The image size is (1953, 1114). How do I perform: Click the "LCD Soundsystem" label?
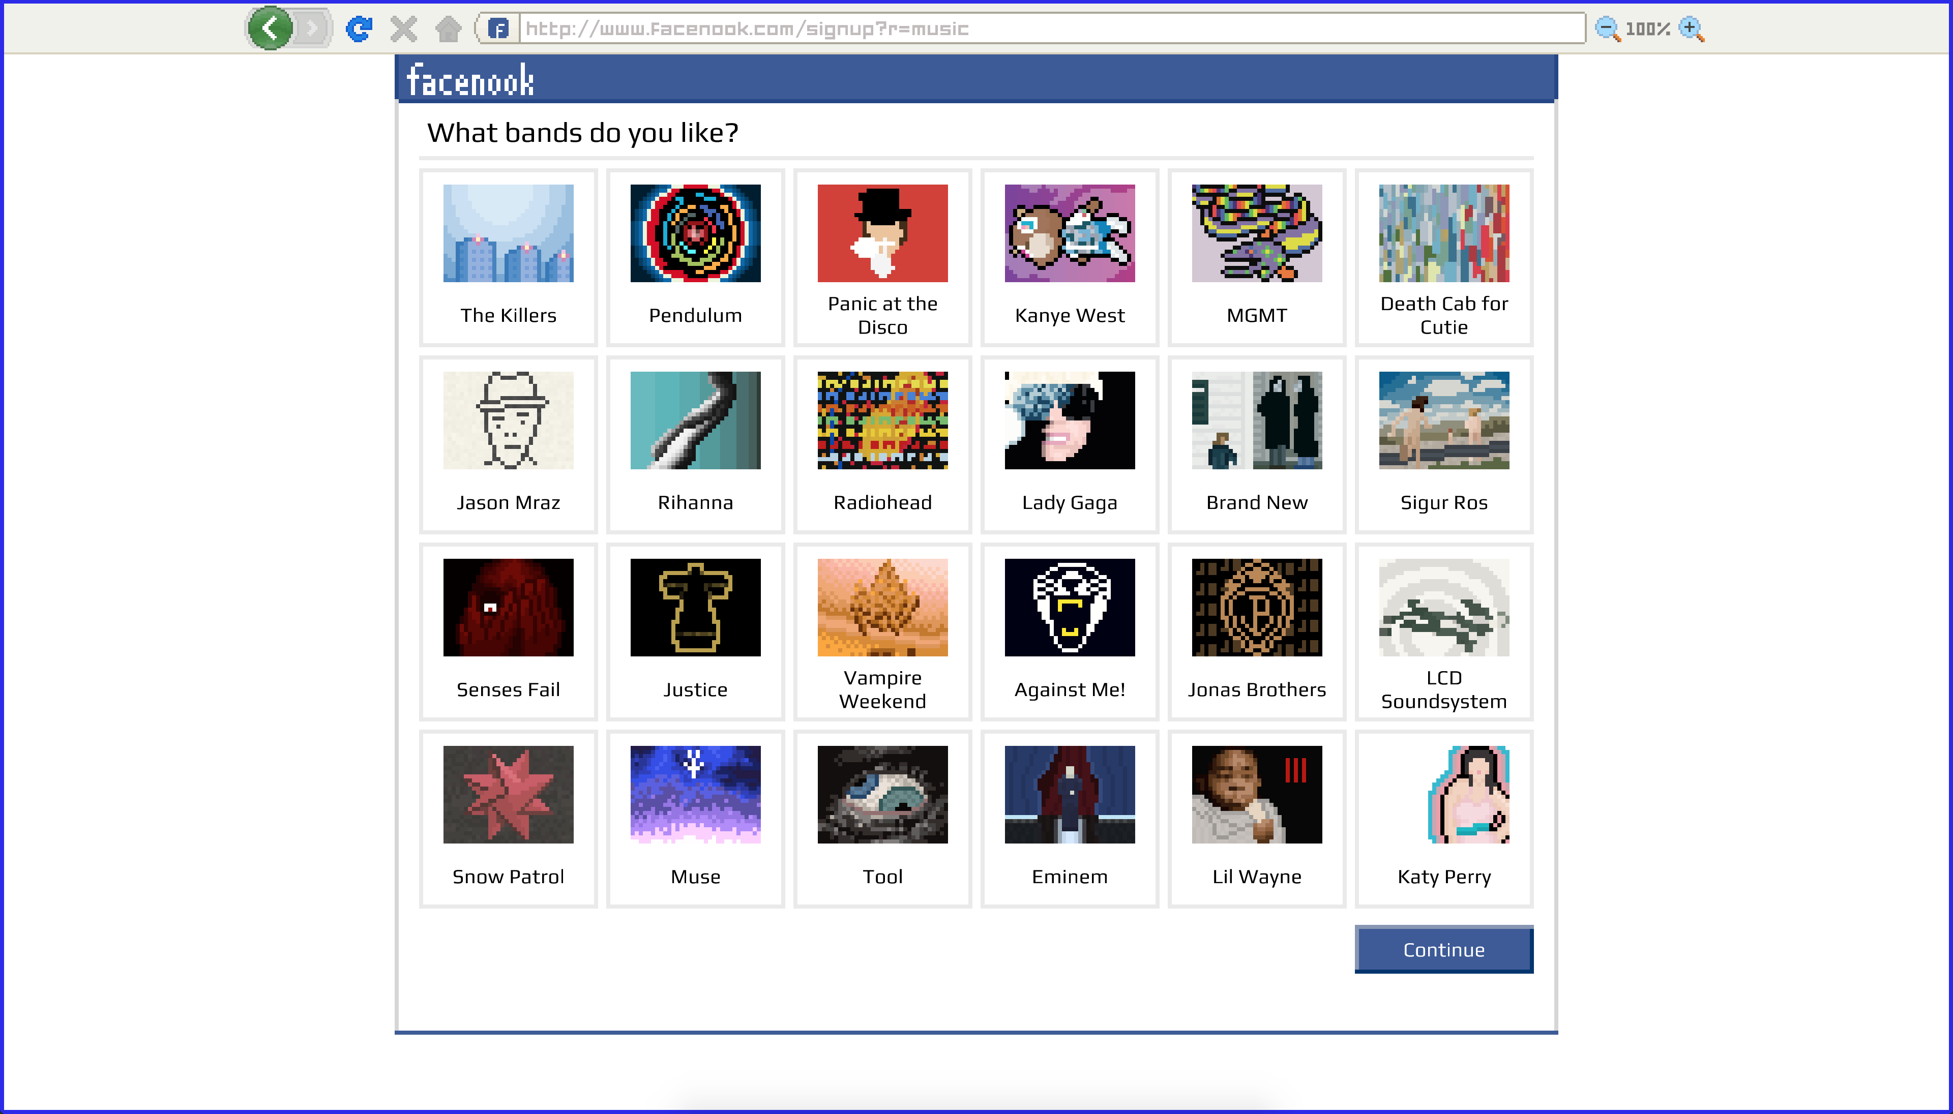[1444, 689]
